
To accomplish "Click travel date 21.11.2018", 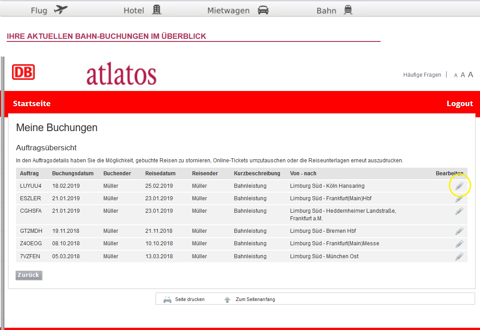I will (159, 231).
